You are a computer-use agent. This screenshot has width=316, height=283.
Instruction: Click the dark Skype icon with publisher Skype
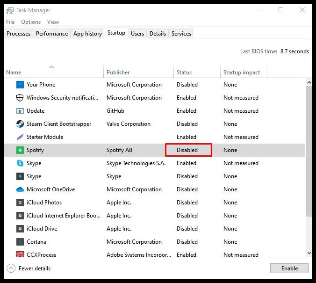click(x=20, y=176)
